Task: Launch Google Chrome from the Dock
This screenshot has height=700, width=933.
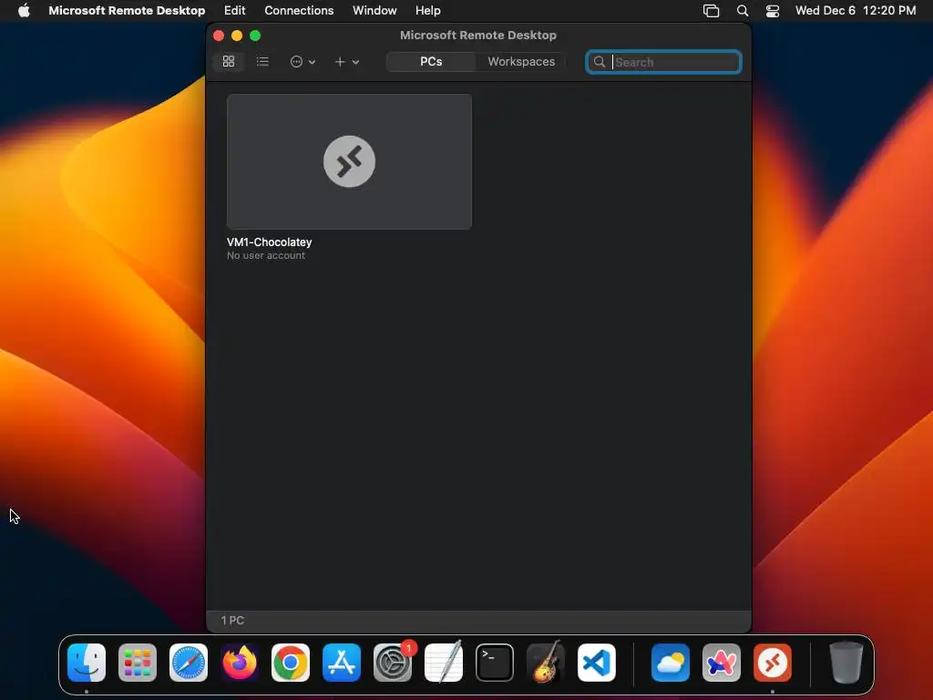Action: click(291, 663)
